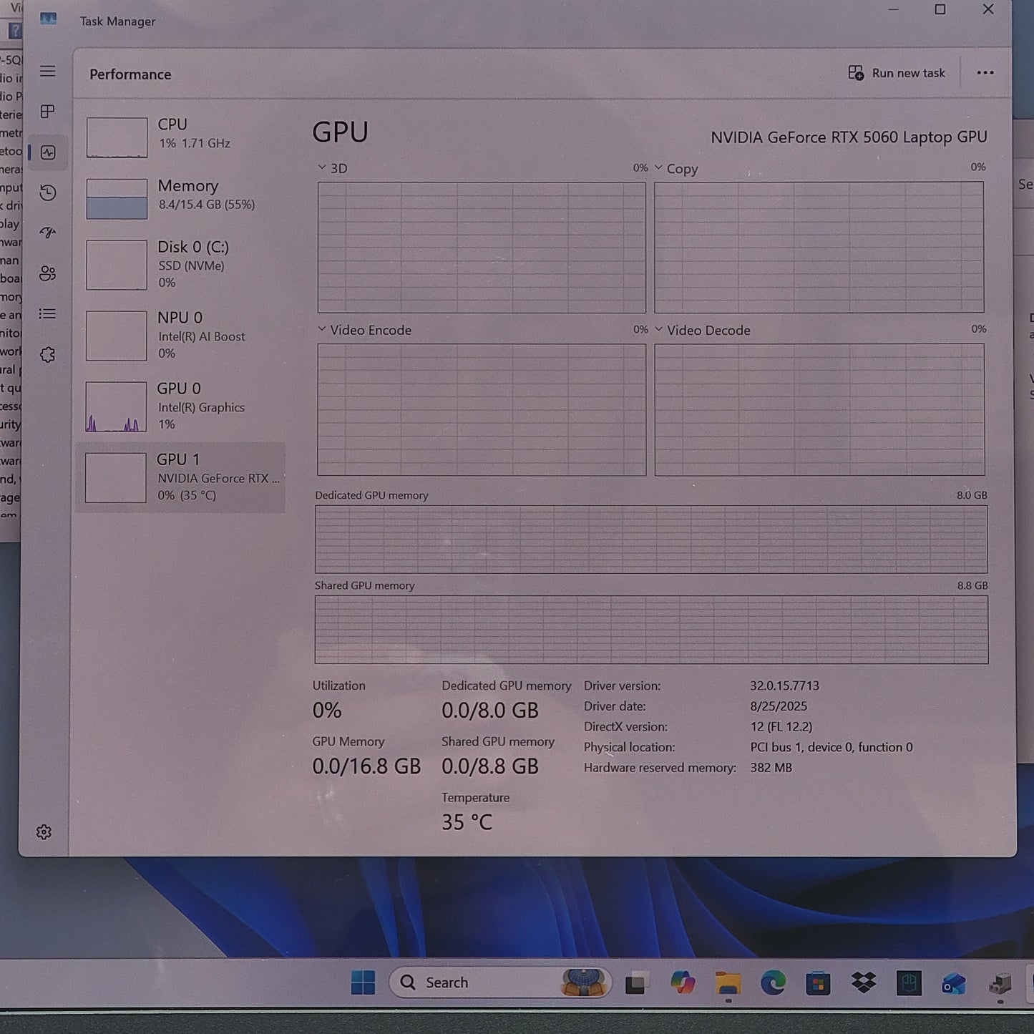The width and height of the screenshot is (1034, 1034).
Task: Open the Video Encode graph dropdown
Action: point(322,329)
